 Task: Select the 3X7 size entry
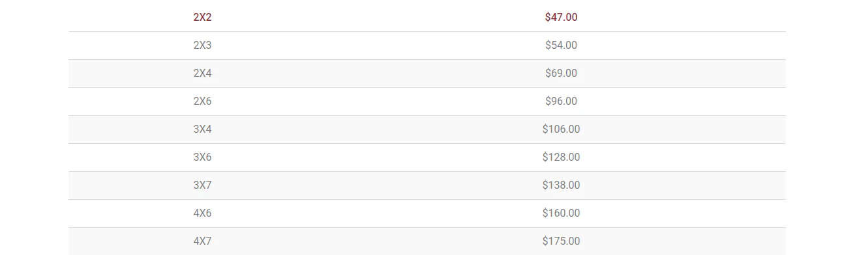[x=202, y=185]
